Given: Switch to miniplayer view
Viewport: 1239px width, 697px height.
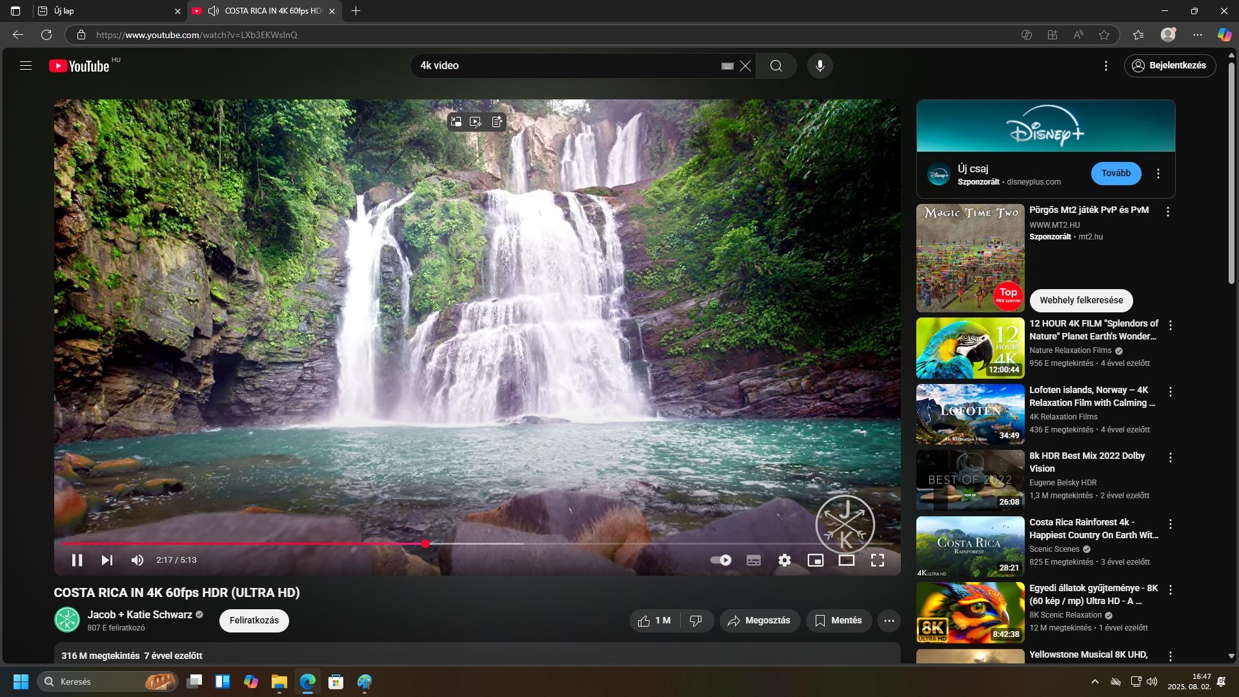Looking at the screenshot, I should [x=815, y=560].
